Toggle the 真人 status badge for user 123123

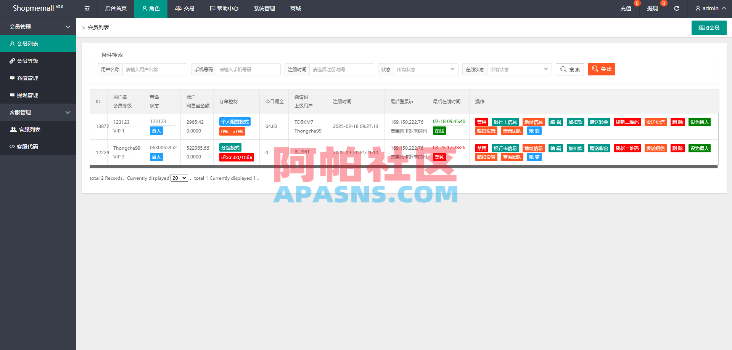point(156,131)
